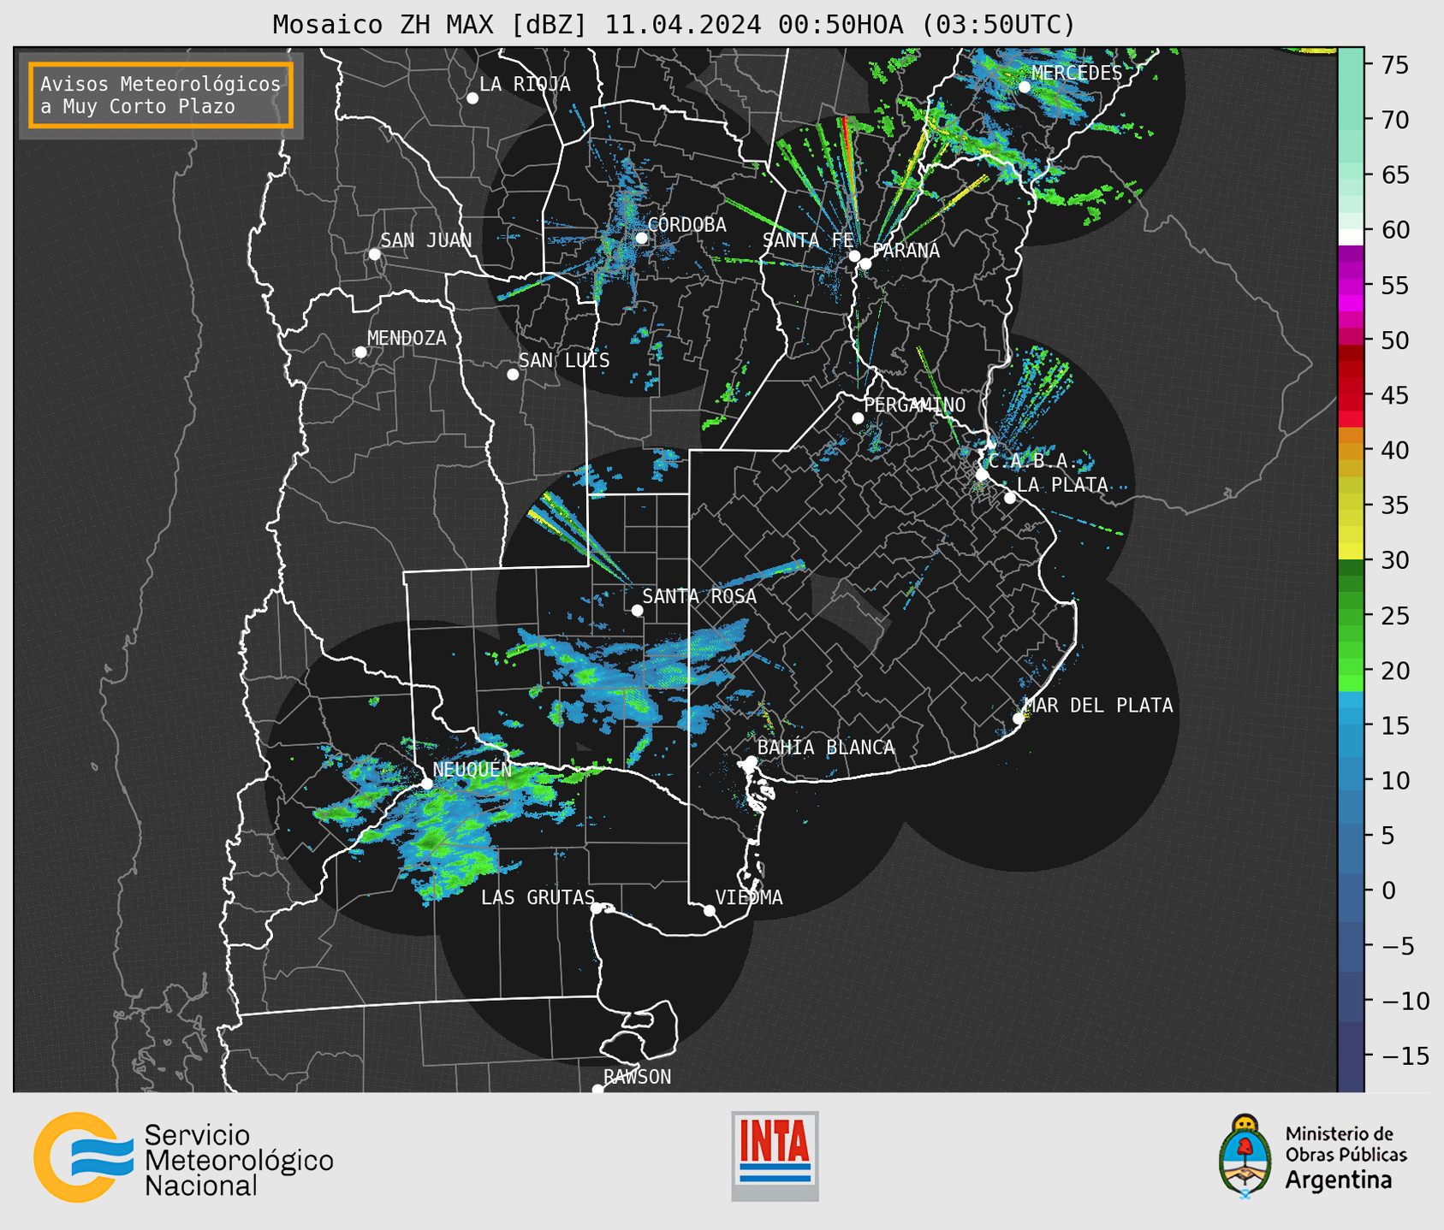
Task: Click the La Rioja city marker dot
Action: coord(472,98)
